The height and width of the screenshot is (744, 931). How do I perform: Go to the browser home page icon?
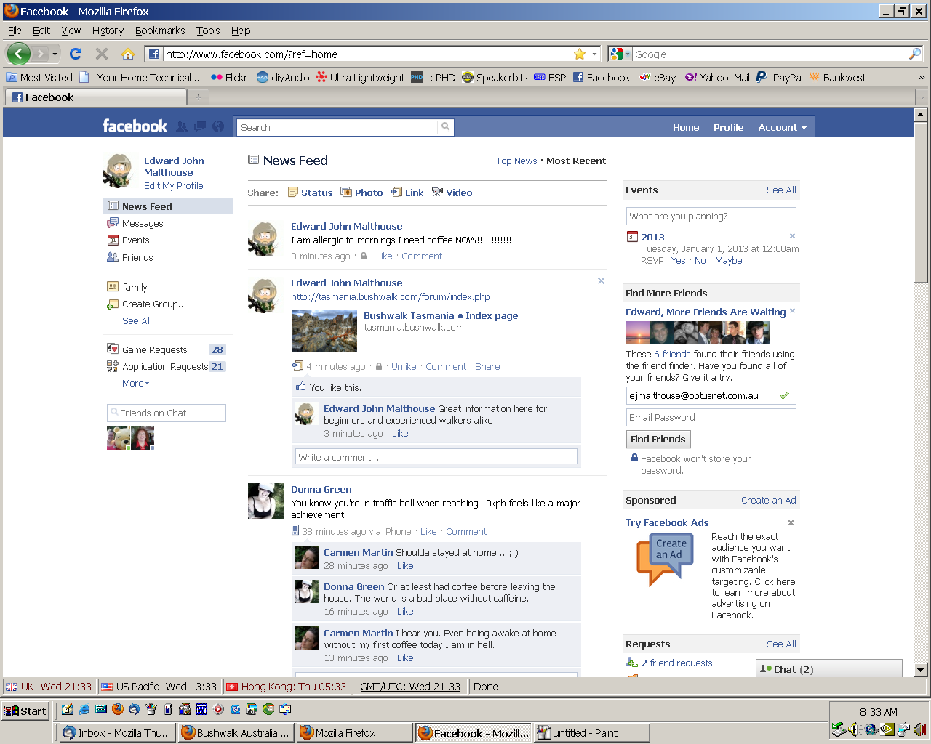pos(128,54)
